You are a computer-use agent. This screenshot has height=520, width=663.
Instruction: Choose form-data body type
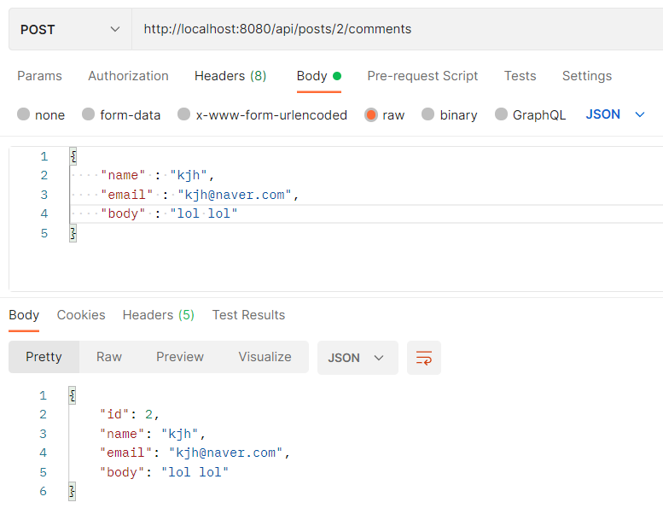[x=121, y=114]
